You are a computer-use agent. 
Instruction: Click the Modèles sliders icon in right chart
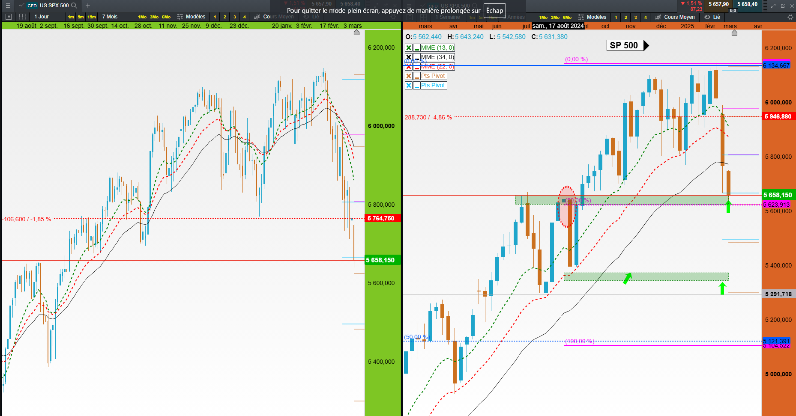click(x=581, y=17)
